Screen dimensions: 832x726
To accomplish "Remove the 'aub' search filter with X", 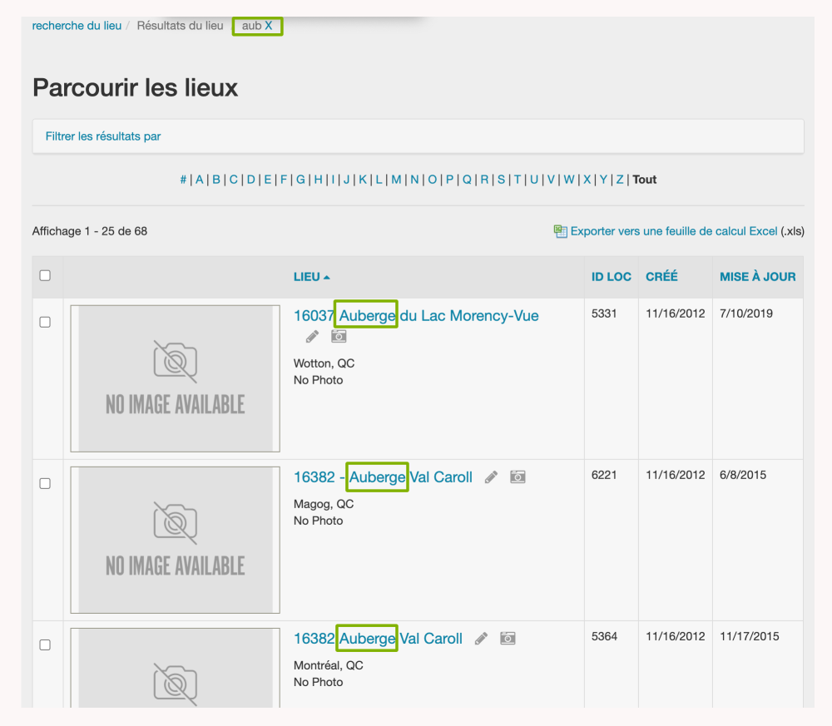I will 269,26.
